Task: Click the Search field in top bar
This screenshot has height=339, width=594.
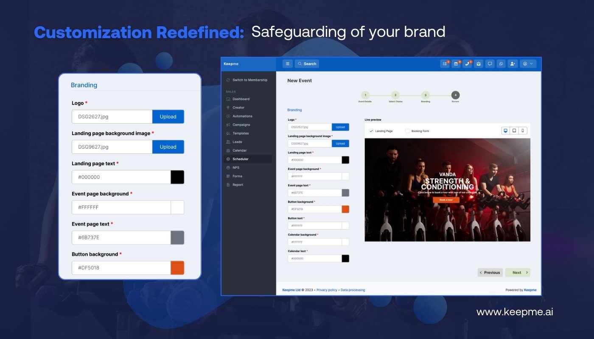Action: (307, 64)
